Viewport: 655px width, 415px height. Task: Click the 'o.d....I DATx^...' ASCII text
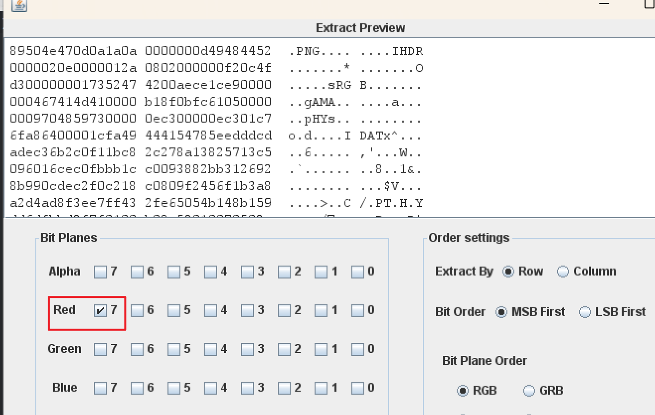[x=355, y=136]
